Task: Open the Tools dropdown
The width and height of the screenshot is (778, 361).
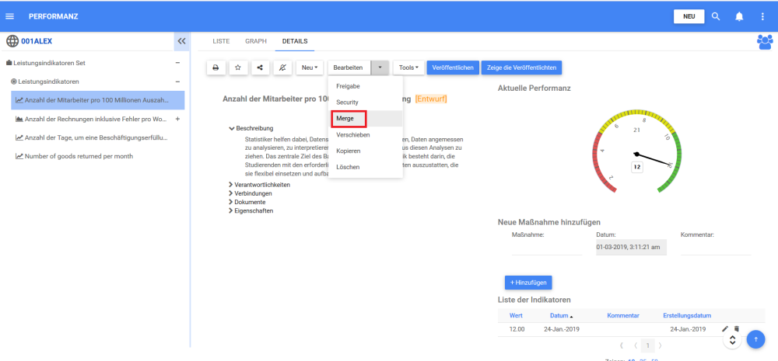Action: [x=409, y=68]
